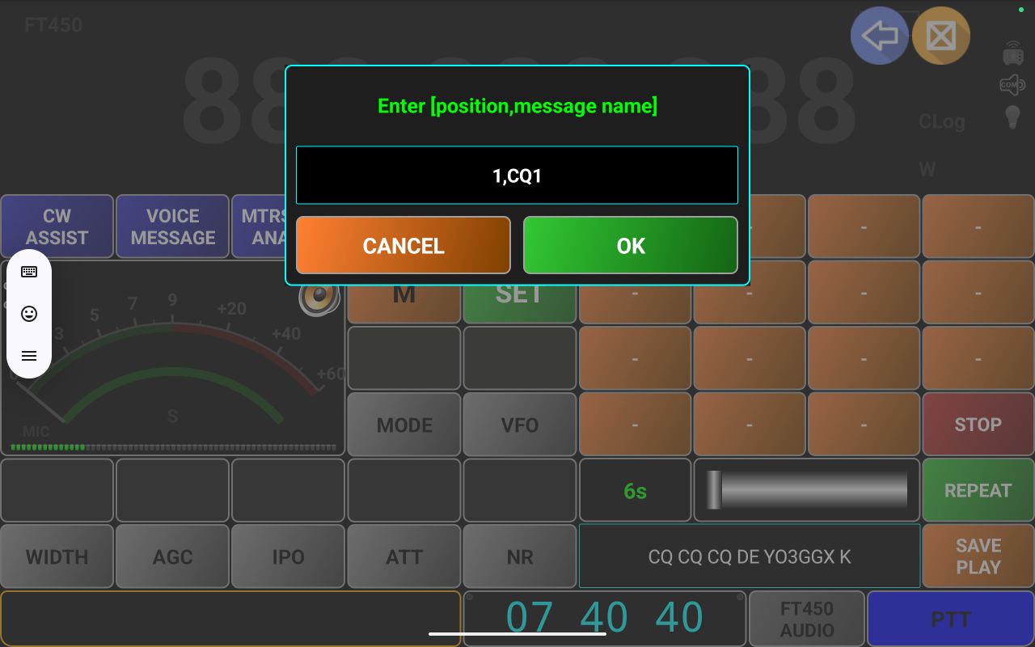Image resolution: width=1035 pixels, height=647 pixels.
Task: Switch to VOICE MESSAGE panel
Action: tap(172, 226)
